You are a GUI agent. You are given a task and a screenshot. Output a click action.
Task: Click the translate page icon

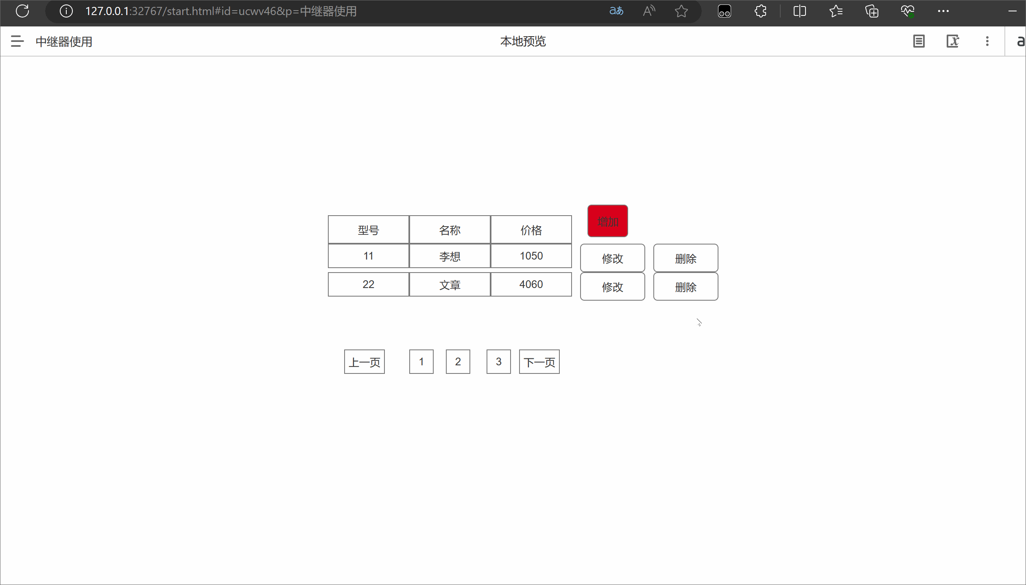click(x=616, y=11)
